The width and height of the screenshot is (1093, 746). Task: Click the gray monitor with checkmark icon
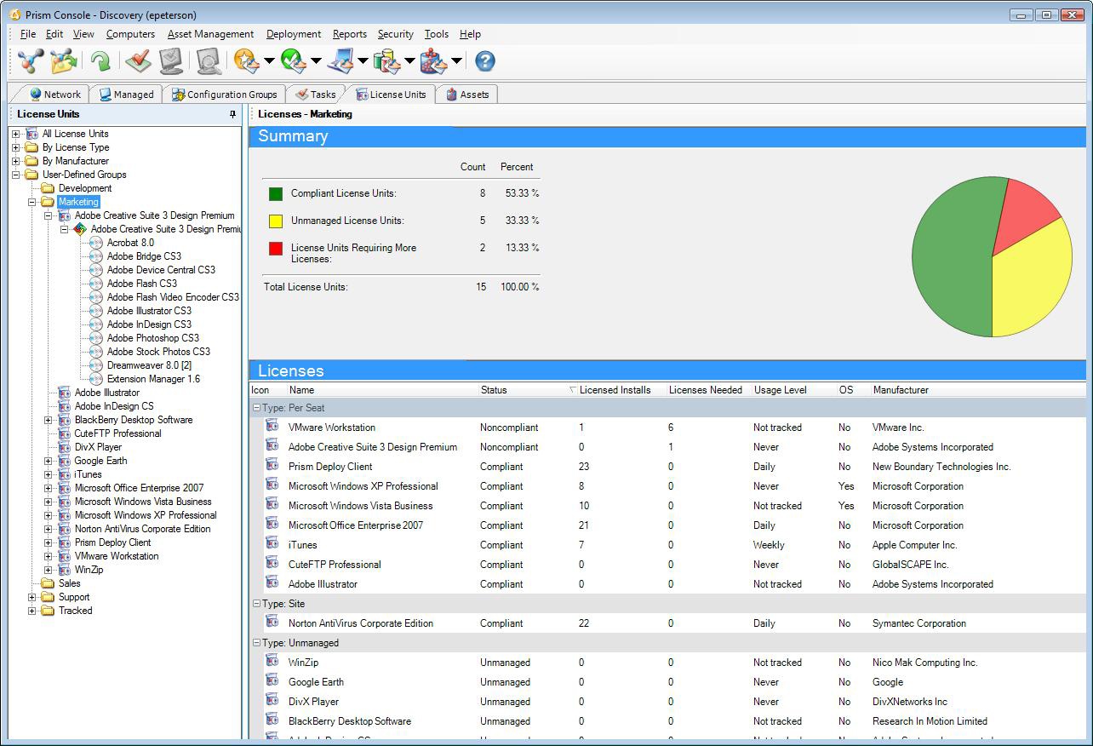[171, 61]
